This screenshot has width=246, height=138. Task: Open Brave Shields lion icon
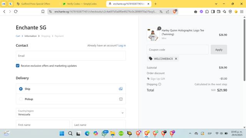point(175,11)
